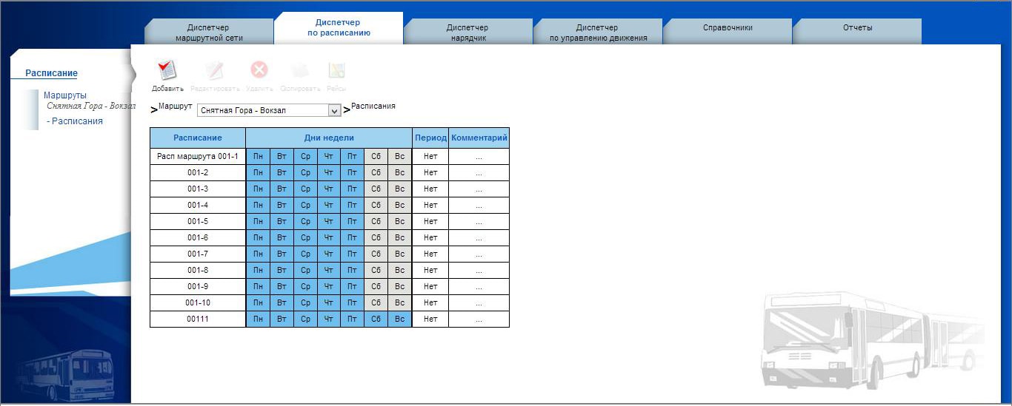Viewport: 1012px width, 406px height.
Task: Click the Добавить (Add) schedule icon
Action: coord(167,72)
